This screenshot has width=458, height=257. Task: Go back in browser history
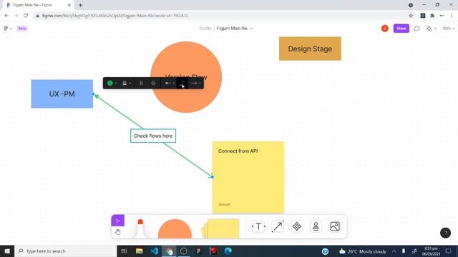click(6, 16)
